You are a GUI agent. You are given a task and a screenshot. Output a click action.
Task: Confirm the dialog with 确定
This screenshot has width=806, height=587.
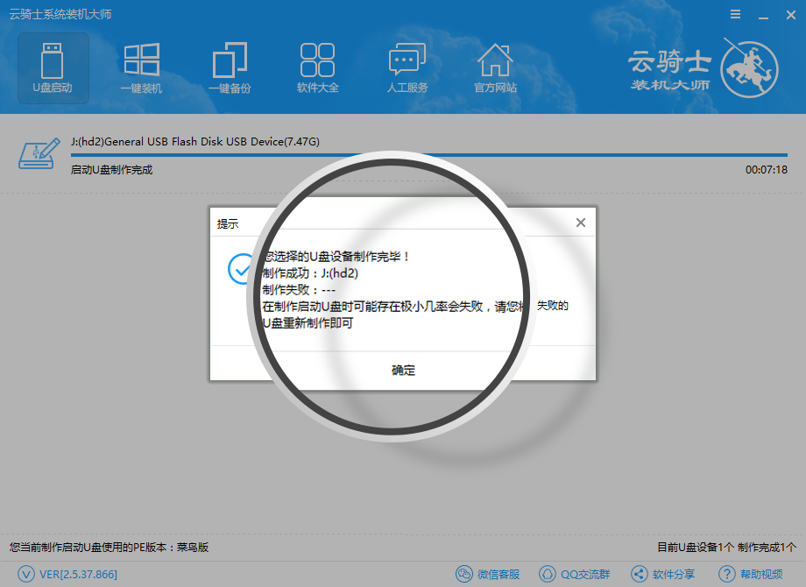(x=403, y=370)
